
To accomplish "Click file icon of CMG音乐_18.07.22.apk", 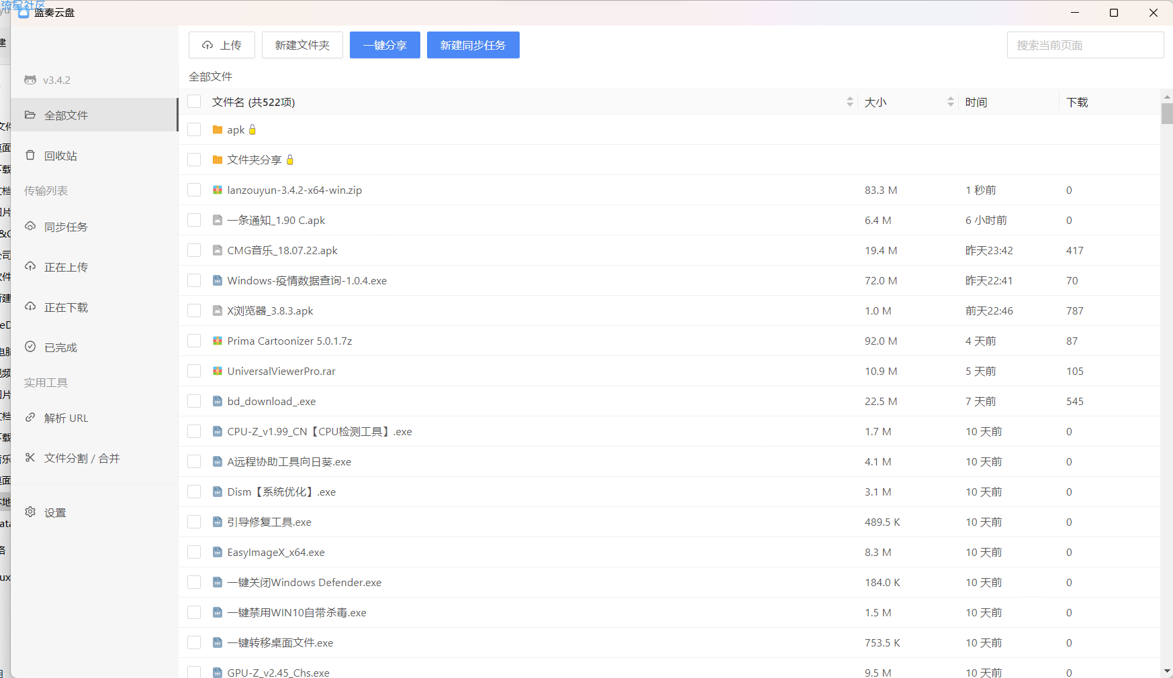I will (x=218, y=250).
